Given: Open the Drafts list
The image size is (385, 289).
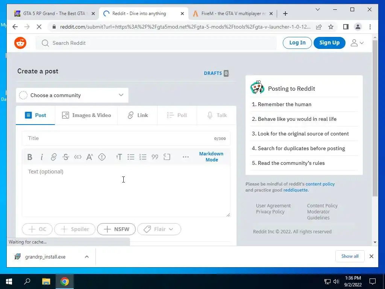Looking at the screenshot, I should (216, 73).
